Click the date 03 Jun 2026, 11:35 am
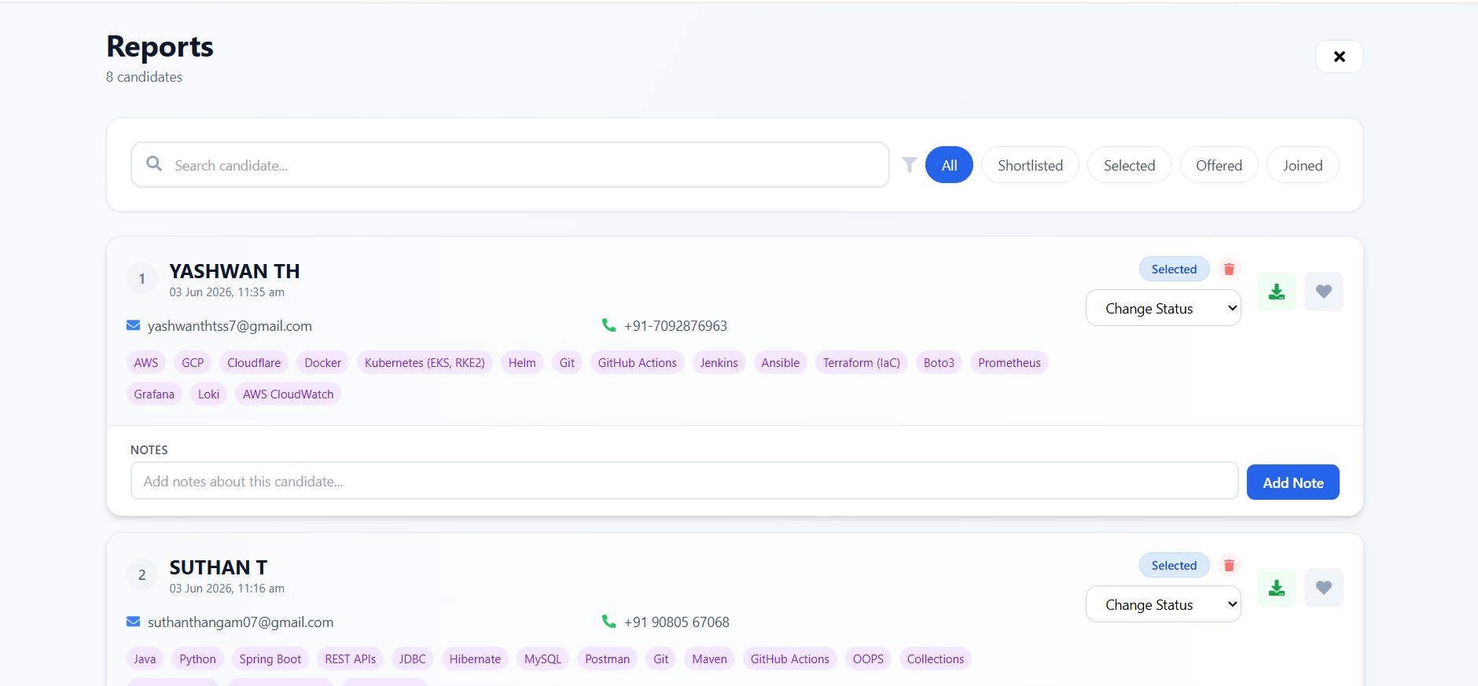Image resolution: width=1478 pixels, height=686 pixels. click(227, 292)
